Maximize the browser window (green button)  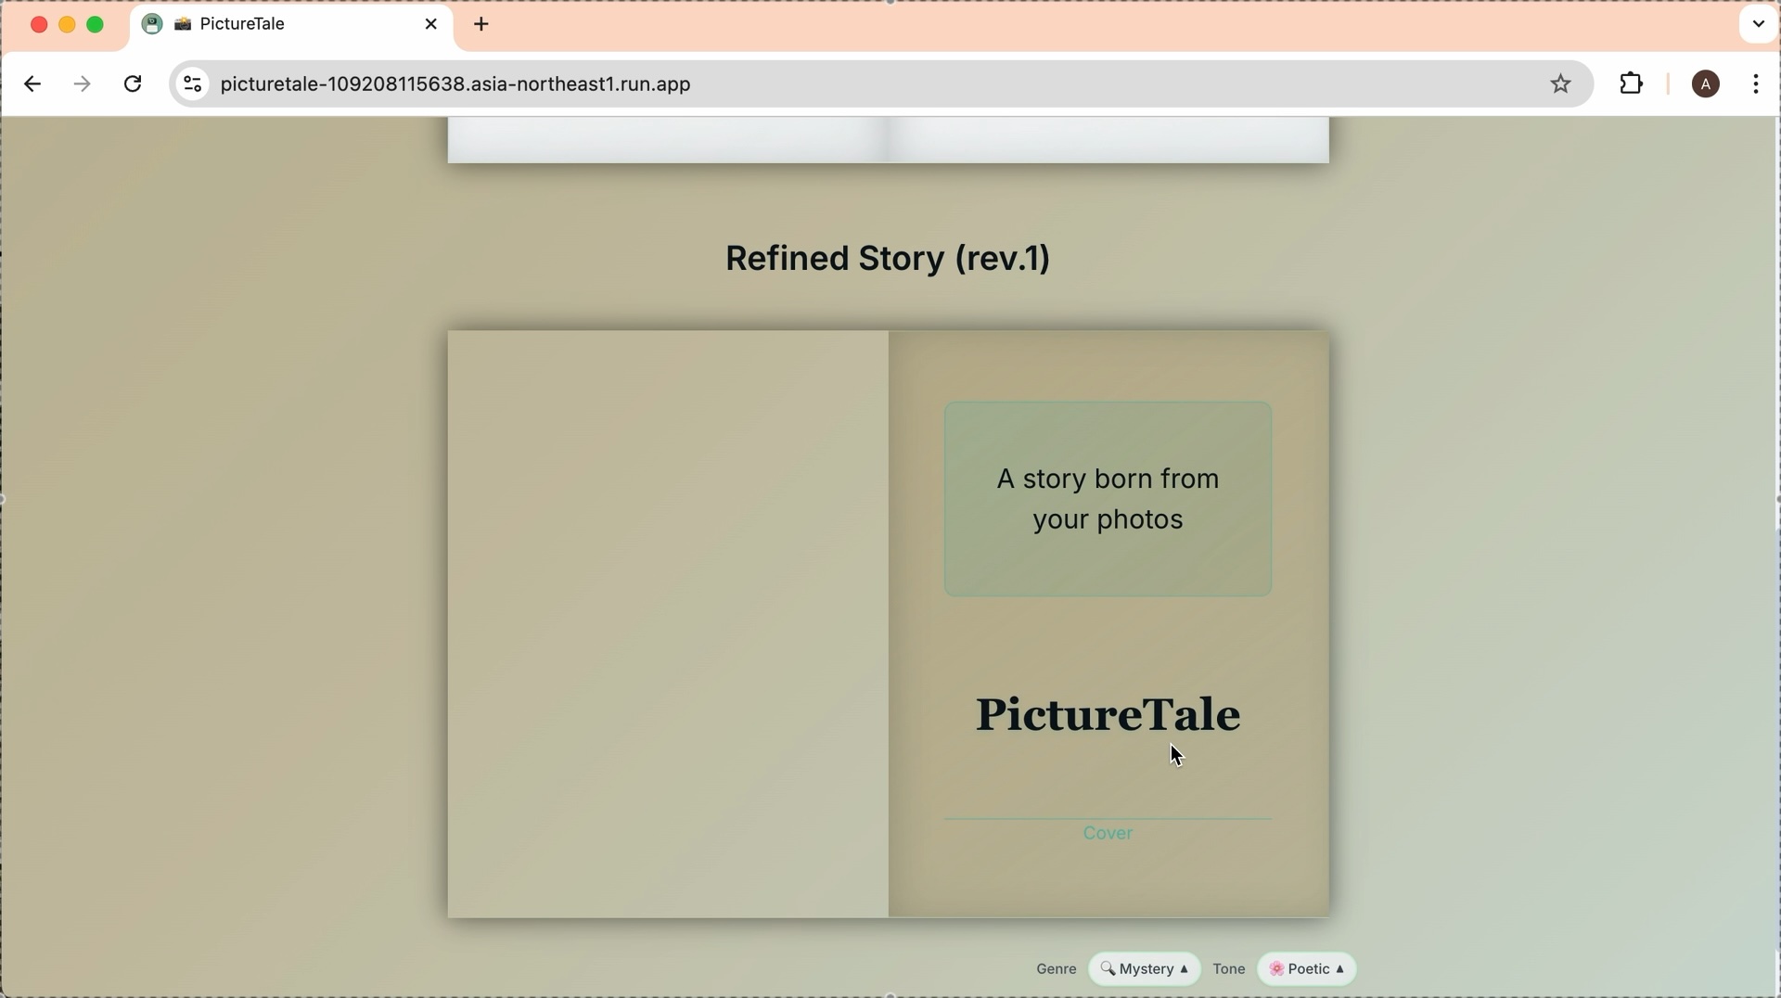point(96,25)
